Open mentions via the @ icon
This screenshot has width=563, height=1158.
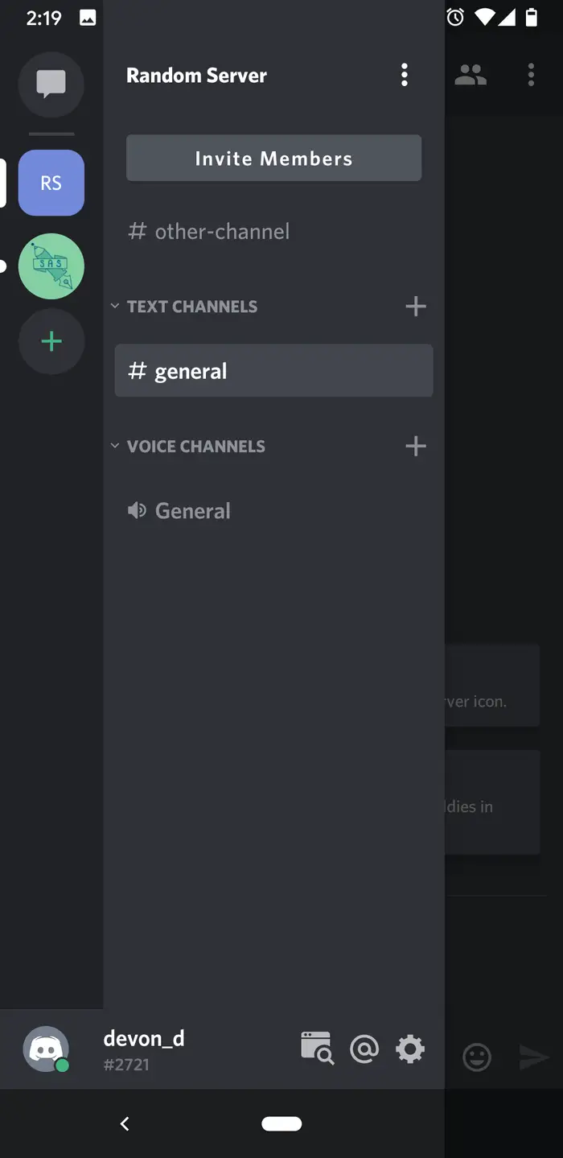click(364, 1049)
